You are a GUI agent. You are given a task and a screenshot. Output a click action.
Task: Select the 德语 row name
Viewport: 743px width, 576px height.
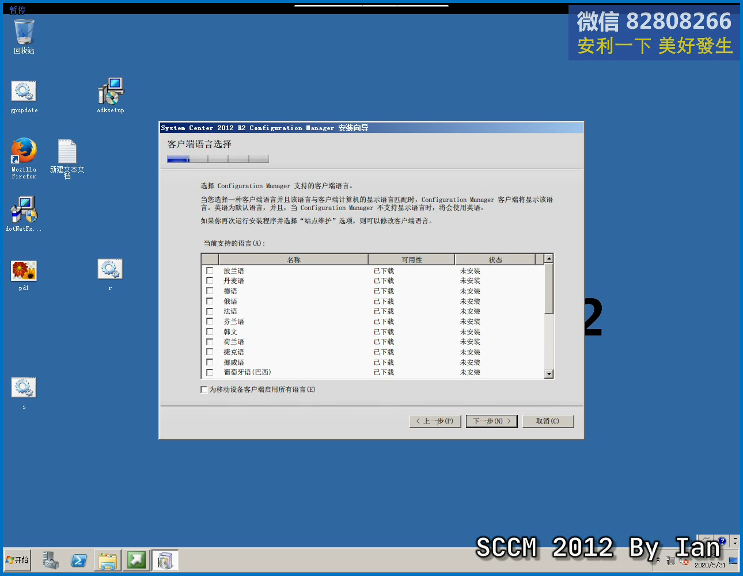(x=230, y=291)
